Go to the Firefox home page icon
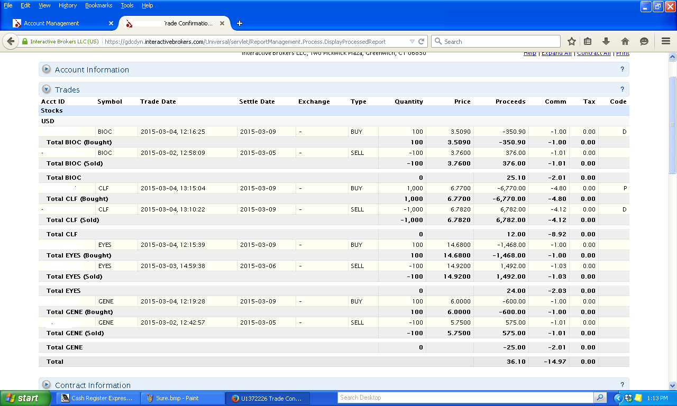The image size is (677, 406). 625,41
